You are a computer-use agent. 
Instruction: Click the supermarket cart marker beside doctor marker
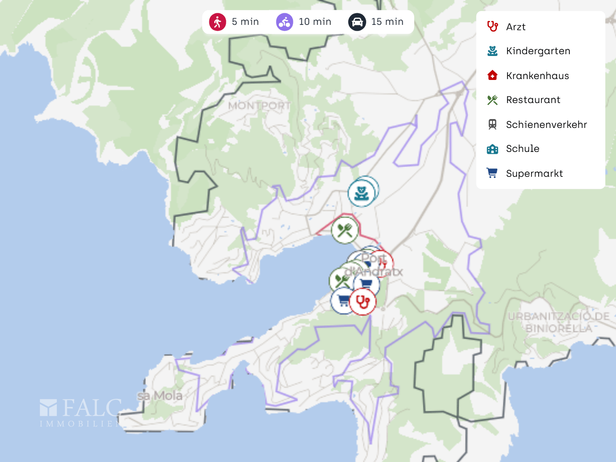click(x=343, y=301)
